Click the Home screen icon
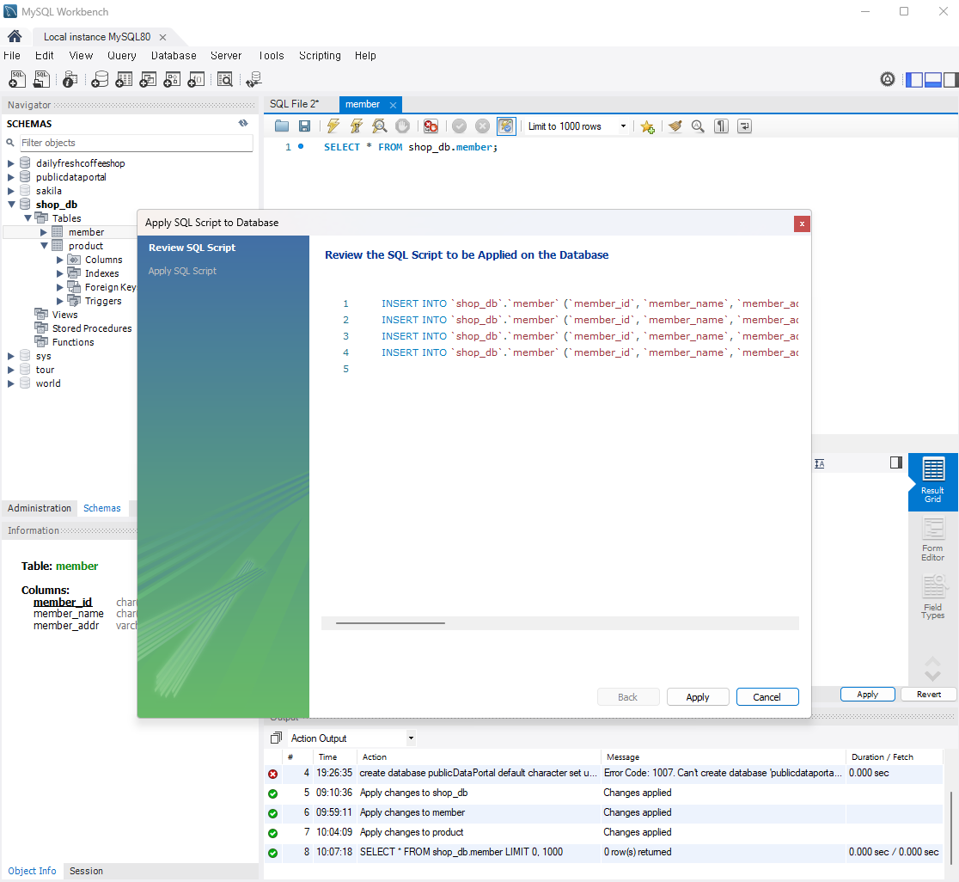 [15, 37]
